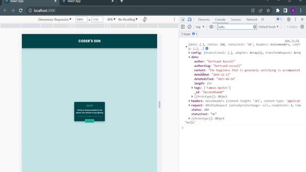Clear the console output

point(189,27)
